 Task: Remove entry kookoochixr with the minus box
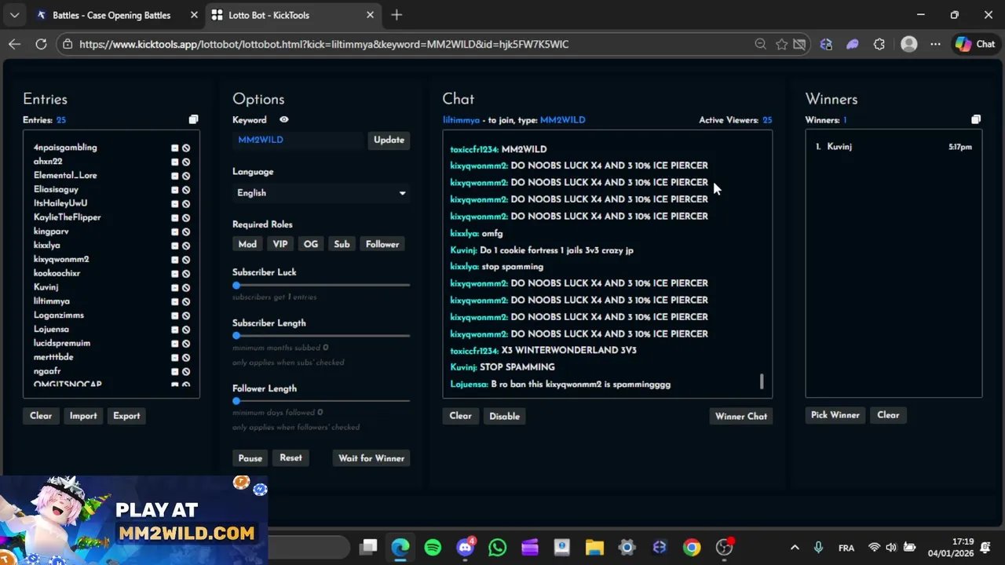(174, 273)
